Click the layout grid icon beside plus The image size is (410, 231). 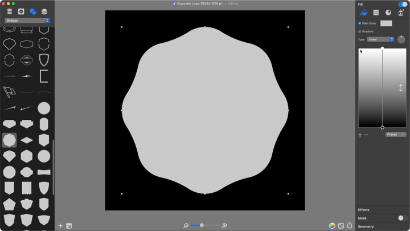(69, 226)
